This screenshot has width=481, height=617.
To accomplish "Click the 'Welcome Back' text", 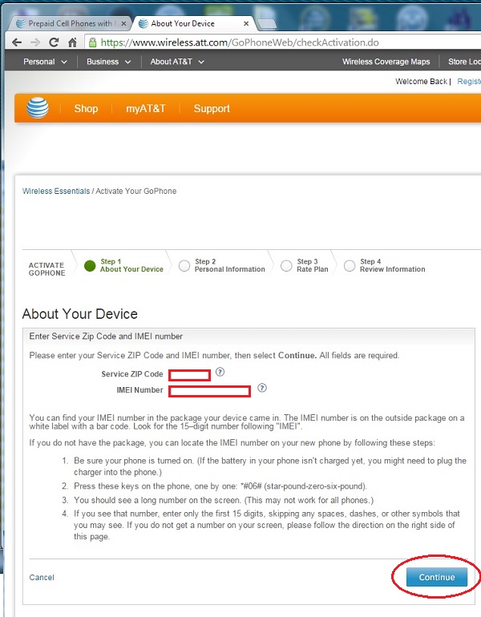I will click(421, 82).
